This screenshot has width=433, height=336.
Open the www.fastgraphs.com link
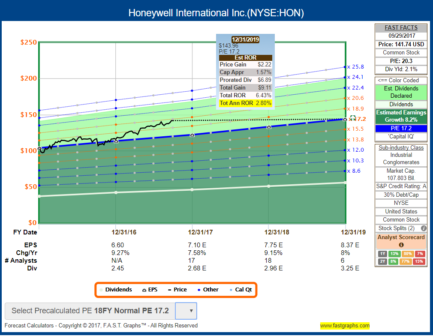[x=346, y=326]
